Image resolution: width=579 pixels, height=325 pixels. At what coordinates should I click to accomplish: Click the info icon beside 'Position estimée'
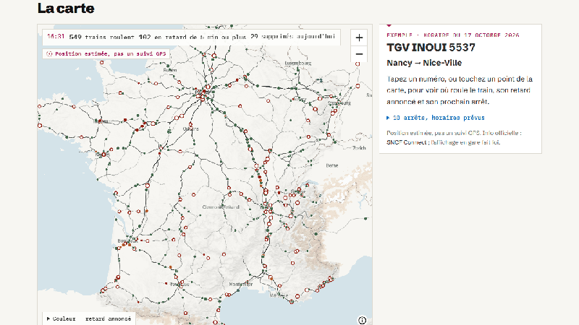[49, 53]
